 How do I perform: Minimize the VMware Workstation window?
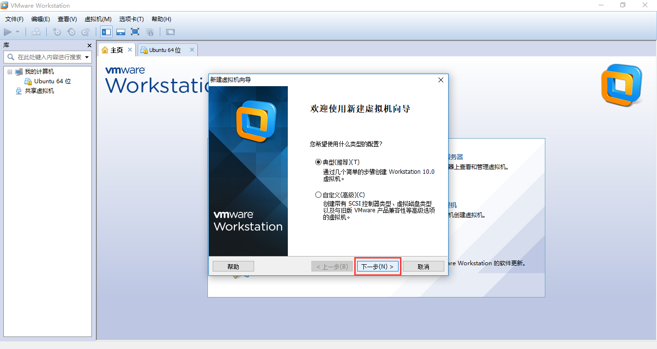[x=601, y=5]
